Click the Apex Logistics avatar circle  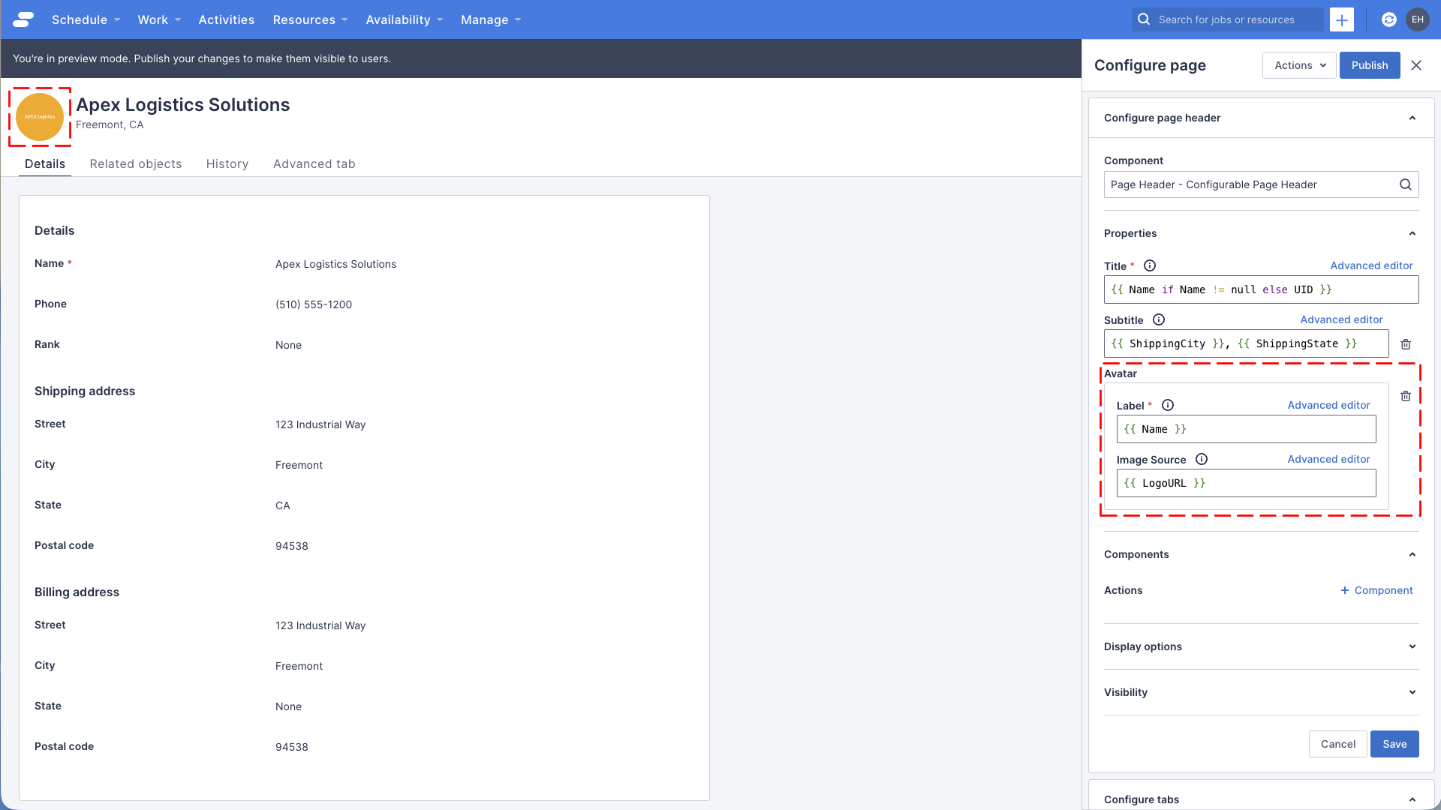pos(39,116)
